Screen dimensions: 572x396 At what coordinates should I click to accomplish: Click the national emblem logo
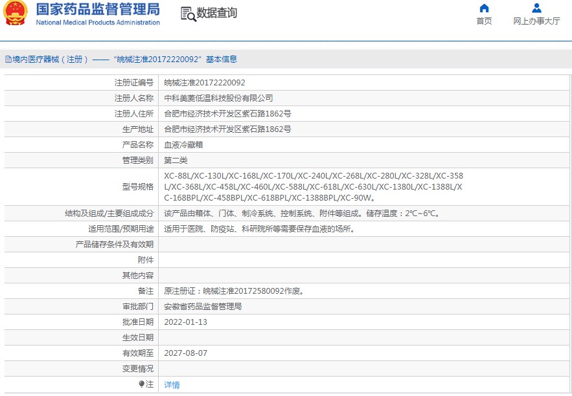[x=15, y=13]
